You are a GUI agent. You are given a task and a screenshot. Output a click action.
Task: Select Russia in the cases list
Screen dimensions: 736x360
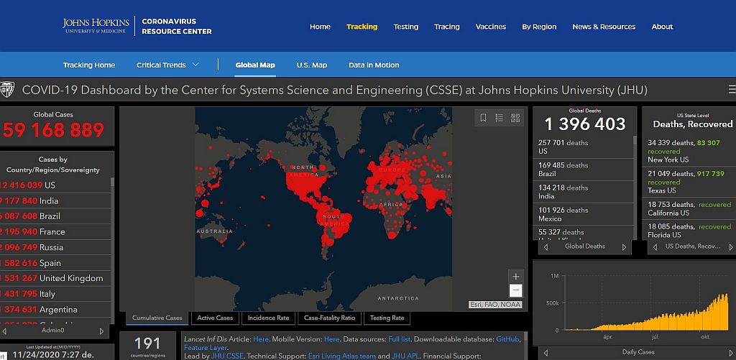[56, 247]
